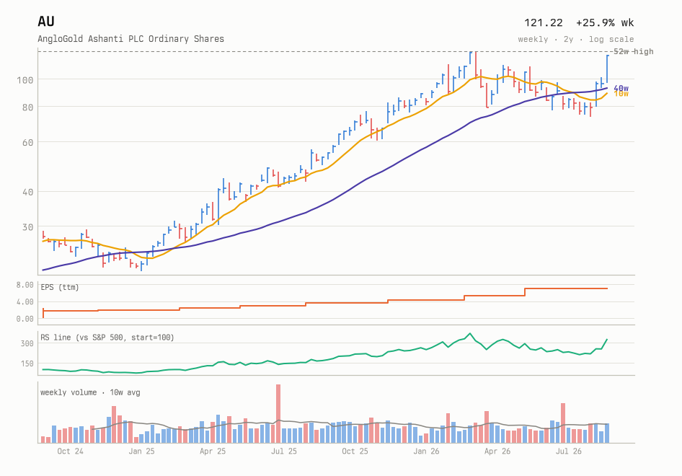Click the 80 price axis label
The width and height of the screenshot is (682, 476).
pyautogui.click(x=28, y=107)
